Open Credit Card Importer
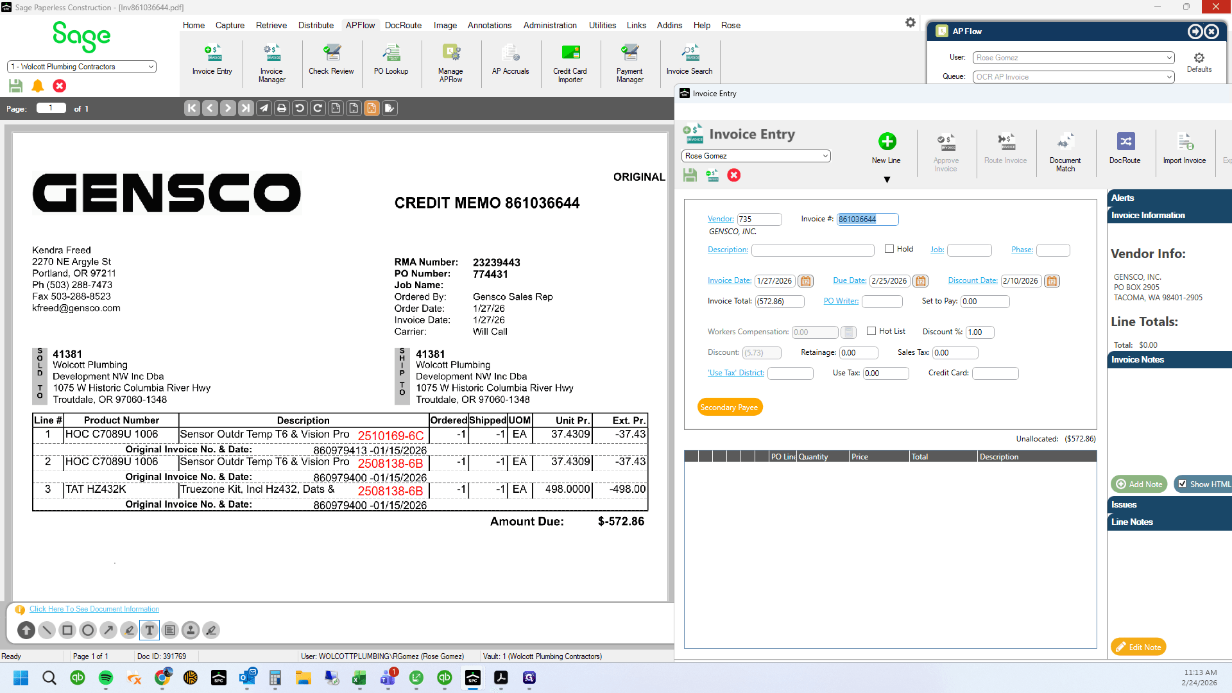Screen dimensions: 1232x693 point(570,64)
